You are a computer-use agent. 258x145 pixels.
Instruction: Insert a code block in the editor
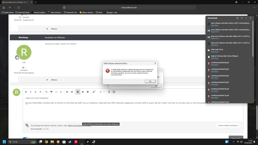(x=56, y=92)
